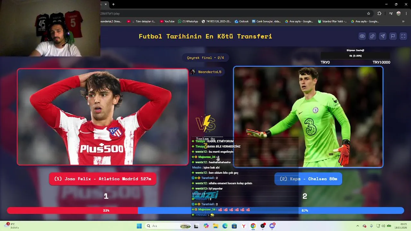Image resolution: width=411 pixels, height=231 pixels.
Task: Open File Explorer from the taskbar
Action: click(215, 226)
